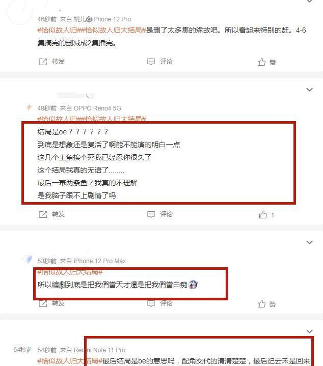
Task: Open comment icon on first post
Action: coord(151,62)
